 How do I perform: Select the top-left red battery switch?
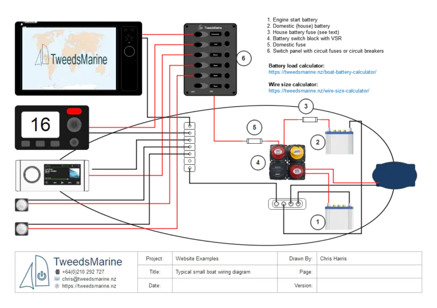click(x=279, y=152)
